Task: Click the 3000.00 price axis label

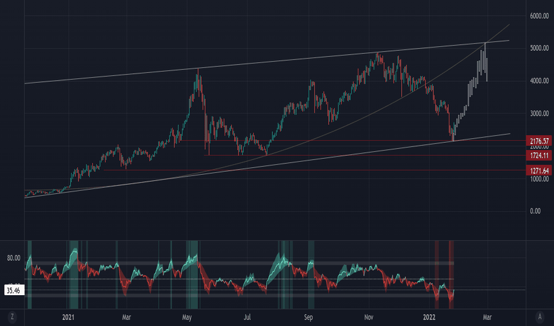Action: [x=539, y=113]
